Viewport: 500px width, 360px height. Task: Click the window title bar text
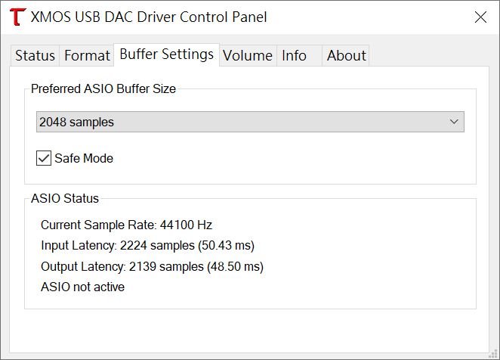click(148, 17)
